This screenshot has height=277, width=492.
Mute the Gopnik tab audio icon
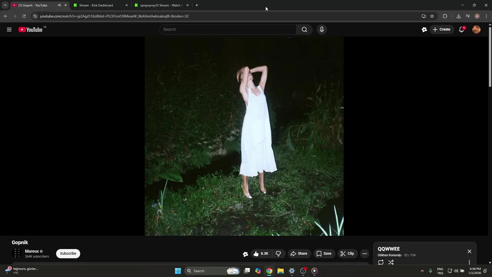[x=59, y=5]
